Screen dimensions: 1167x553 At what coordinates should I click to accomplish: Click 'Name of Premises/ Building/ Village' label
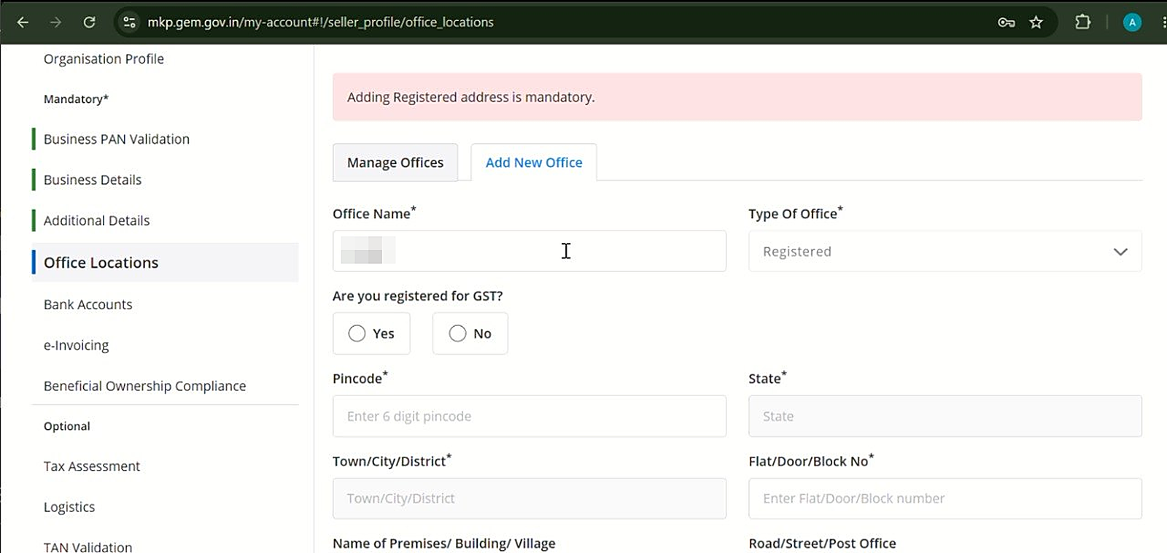(x=443, y=544)
